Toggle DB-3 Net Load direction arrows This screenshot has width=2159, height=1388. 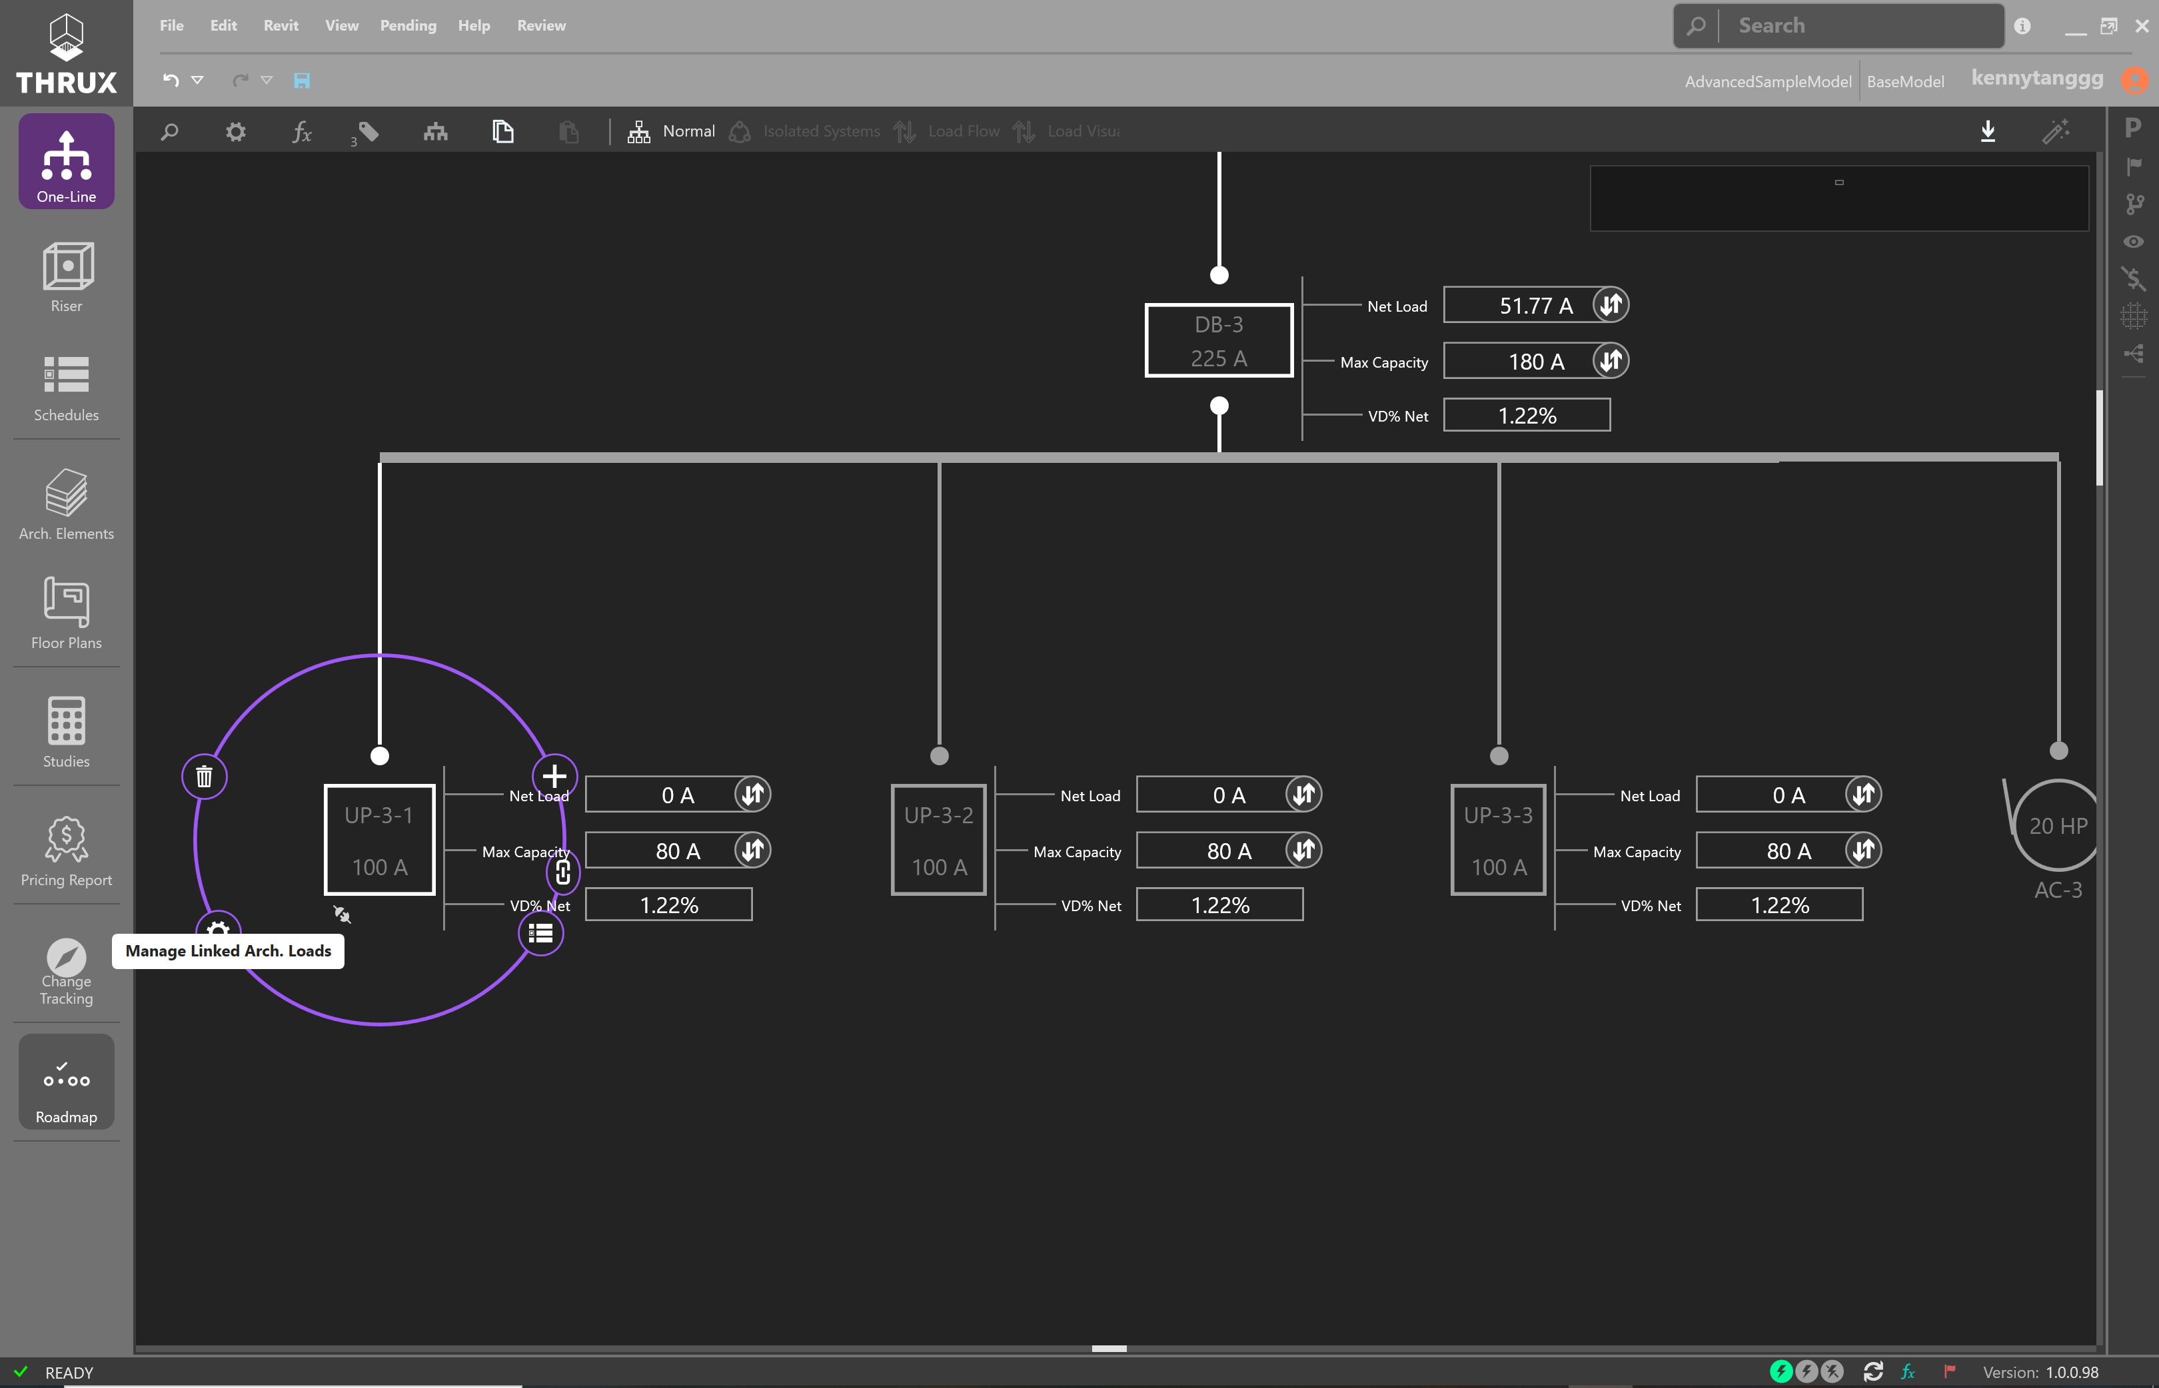coord(1610,304)
